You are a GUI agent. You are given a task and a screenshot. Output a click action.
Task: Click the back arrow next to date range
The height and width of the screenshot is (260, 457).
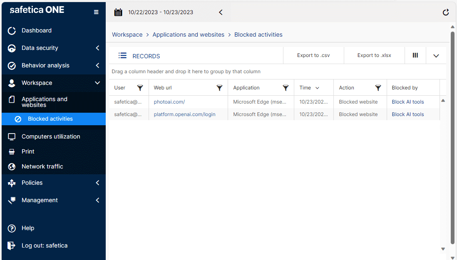(221, 12)
